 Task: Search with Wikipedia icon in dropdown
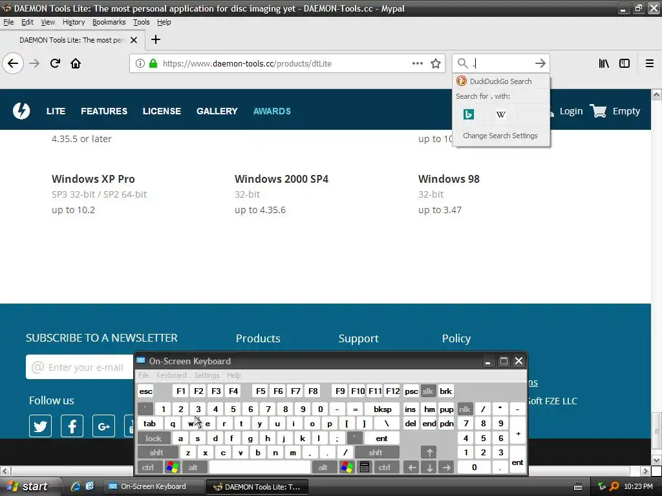pyautogui.click(x=501, y=114)
